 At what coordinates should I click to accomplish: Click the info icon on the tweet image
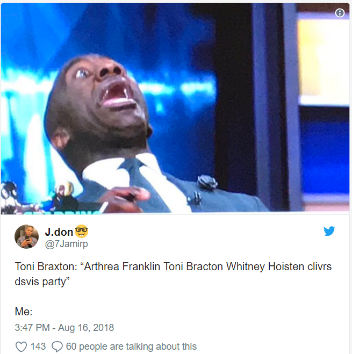[x=340, y=13]
